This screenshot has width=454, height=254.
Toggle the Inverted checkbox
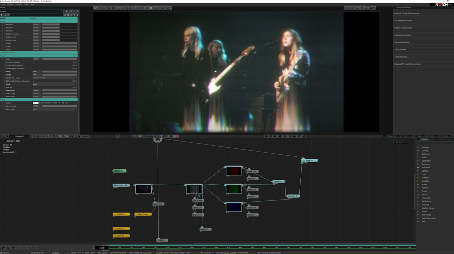(34, 87)
